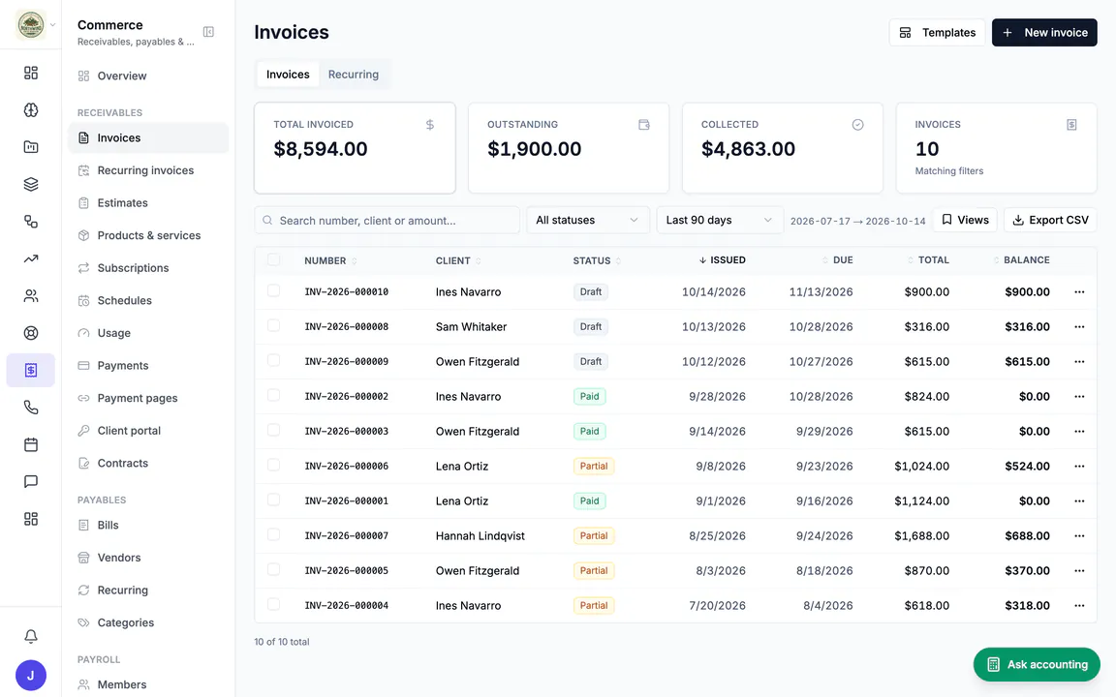Open Ask accounting assistant
Viewport: 1116px width, 697px height.
1037,664
